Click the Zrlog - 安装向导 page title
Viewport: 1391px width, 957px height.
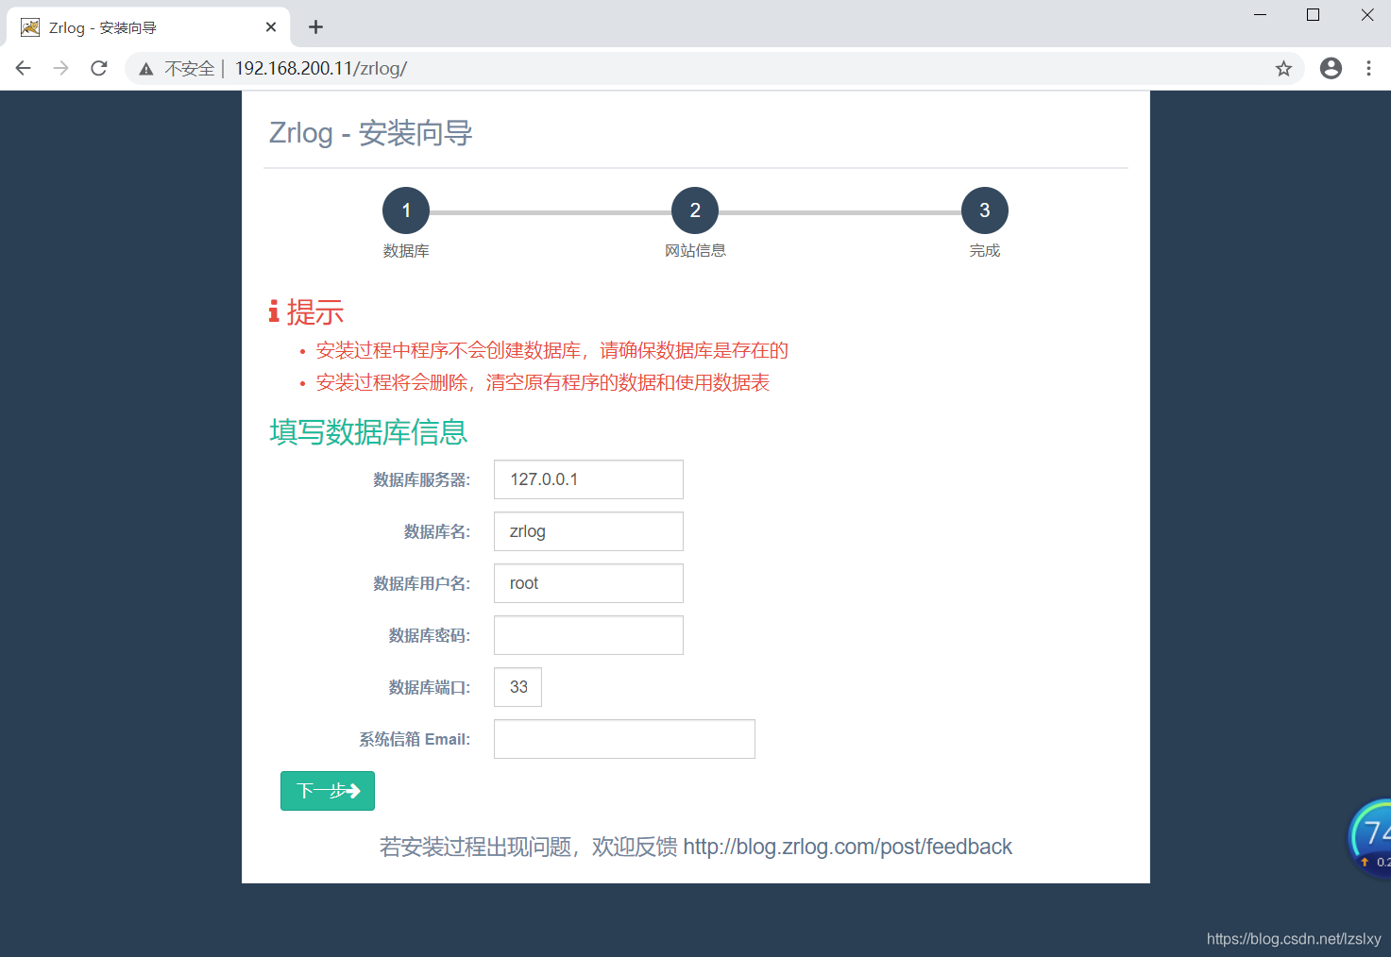coord(370,133)
